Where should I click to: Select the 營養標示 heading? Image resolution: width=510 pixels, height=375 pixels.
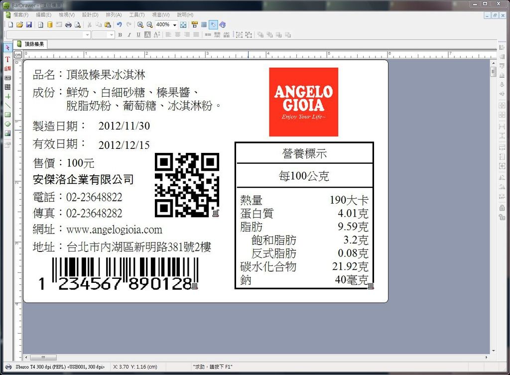coord(304,153)
